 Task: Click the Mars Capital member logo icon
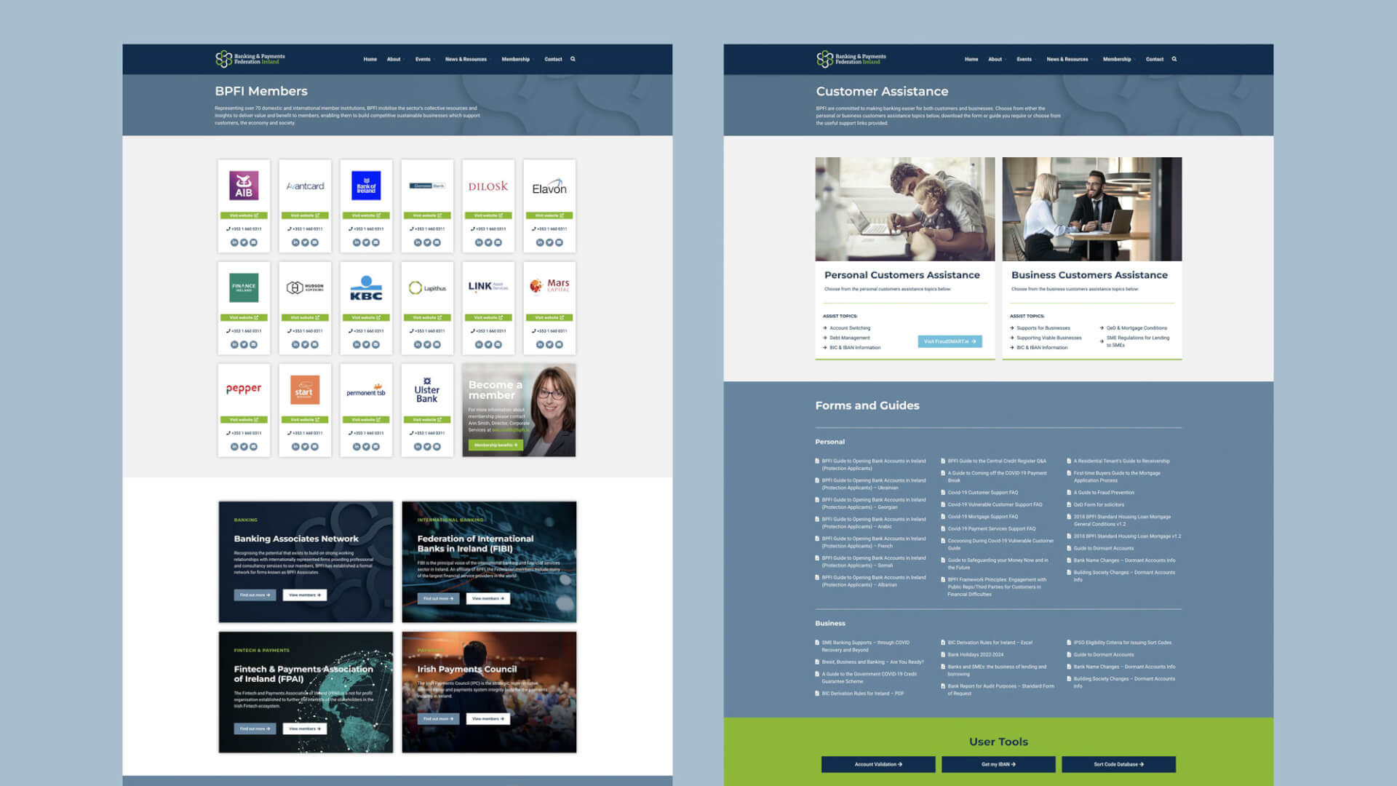548,286
